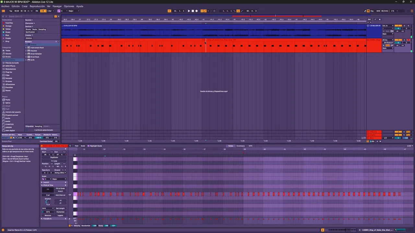Viewport: 415px width, 233px height.
Task: Click the browser search field
Action: point(31,17)
